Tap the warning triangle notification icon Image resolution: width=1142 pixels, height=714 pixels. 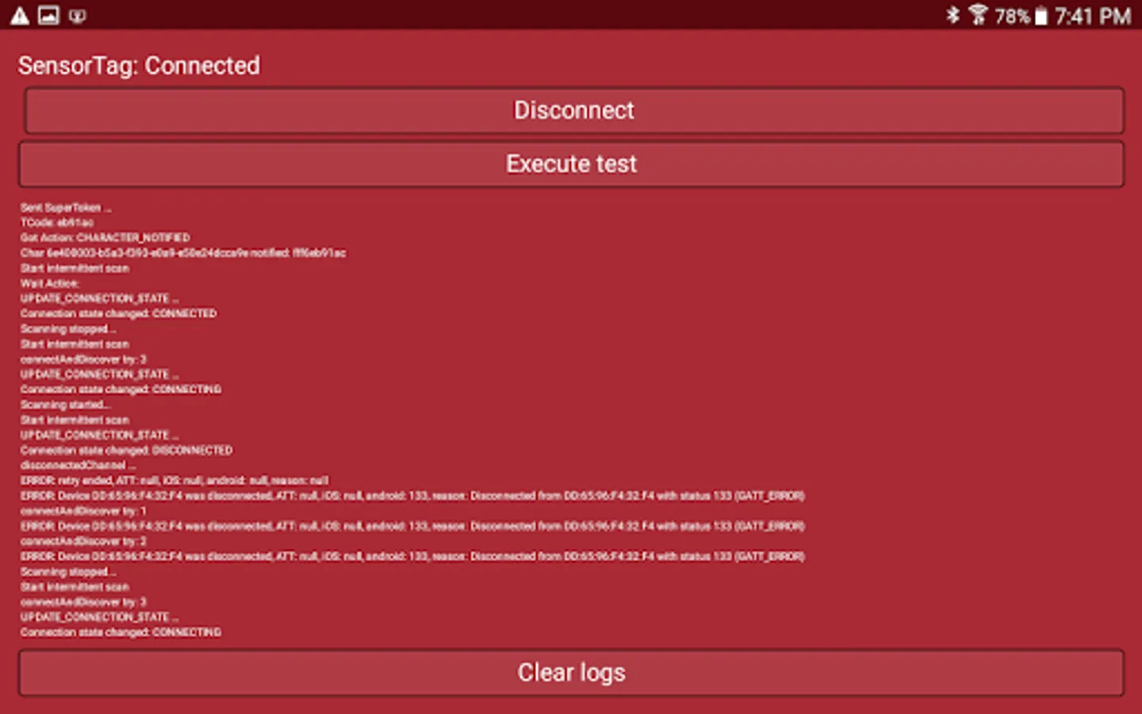tap(20, 15)
